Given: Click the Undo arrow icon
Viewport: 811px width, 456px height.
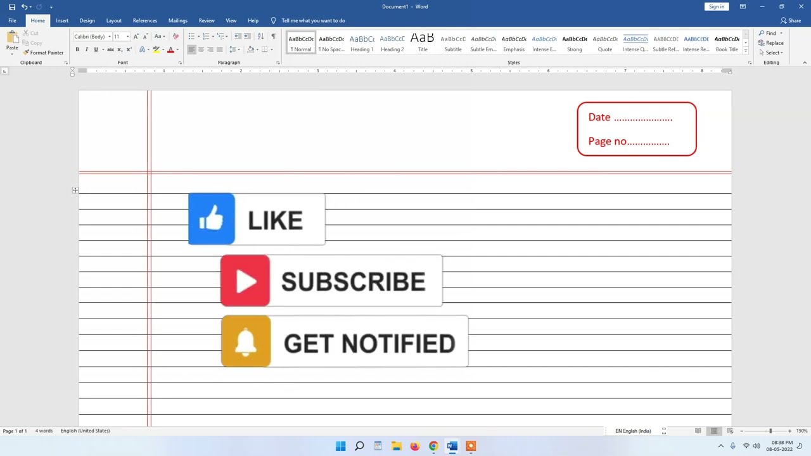Looking at the screenshot, I should pyautogui.click(x=24, y=7).
